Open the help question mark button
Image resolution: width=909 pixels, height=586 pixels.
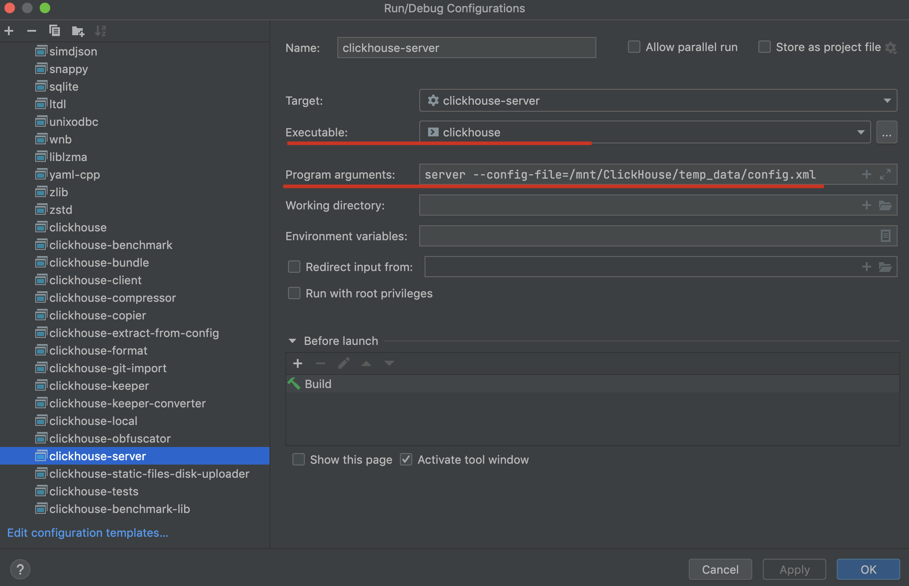coord(20,569)
